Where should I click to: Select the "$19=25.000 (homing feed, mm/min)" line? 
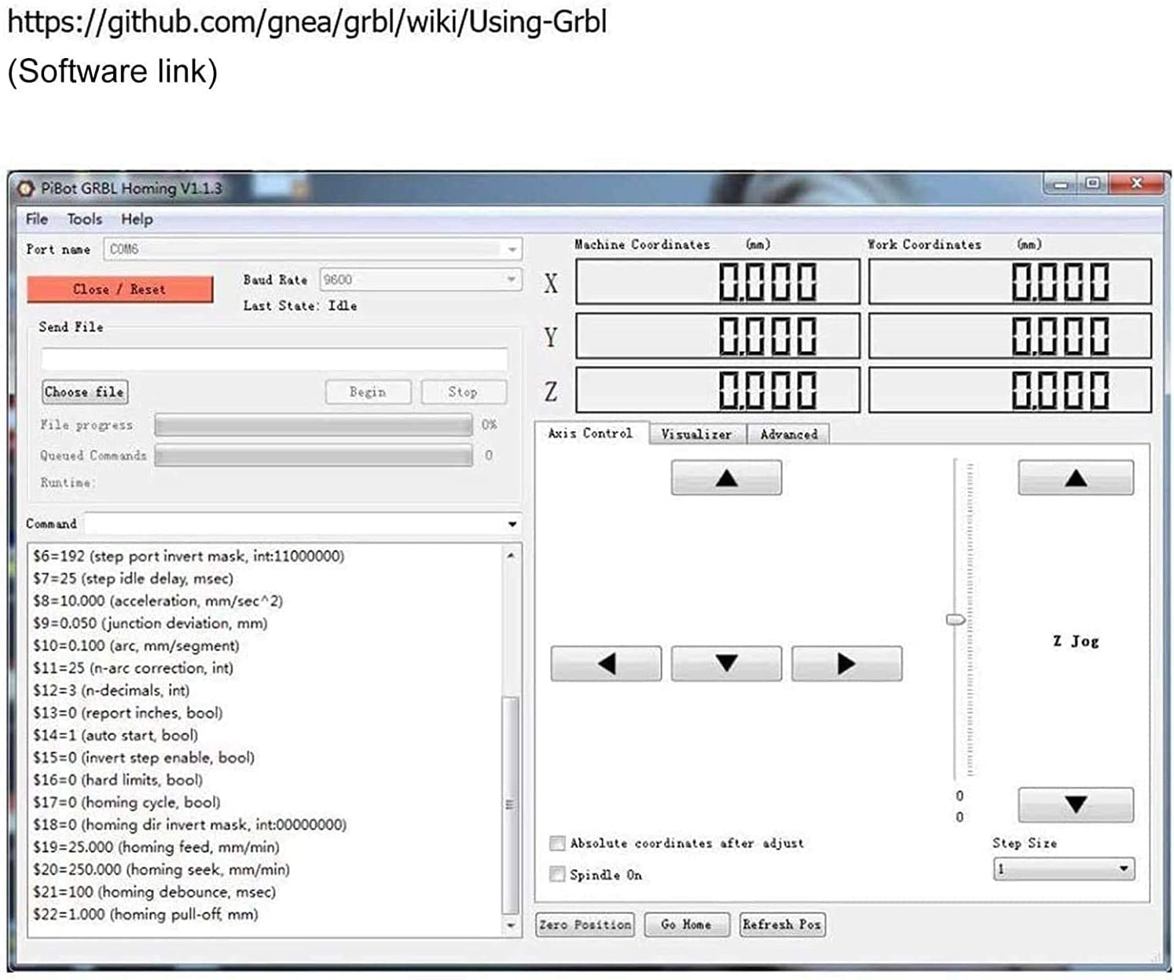click(156, 847)
